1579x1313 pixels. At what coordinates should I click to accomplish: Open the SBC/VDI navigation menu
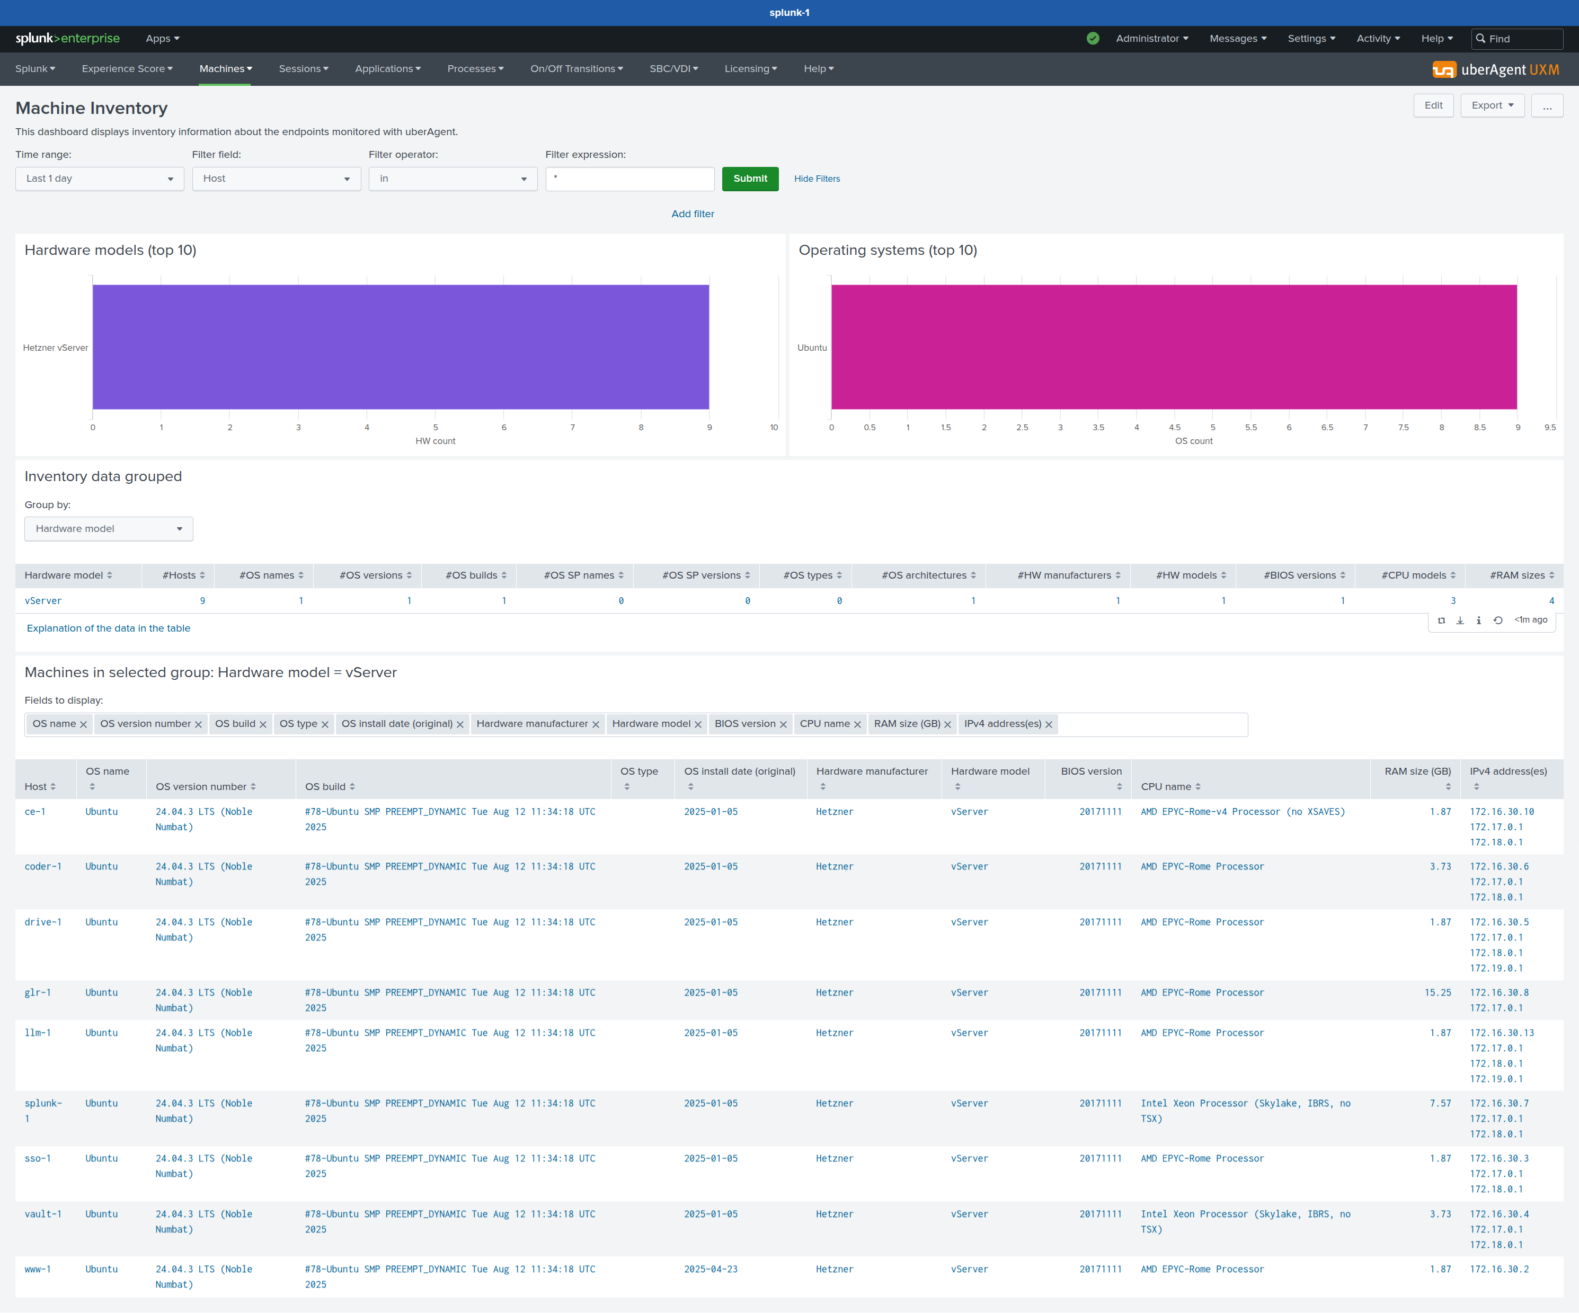(x=673, y=68)
